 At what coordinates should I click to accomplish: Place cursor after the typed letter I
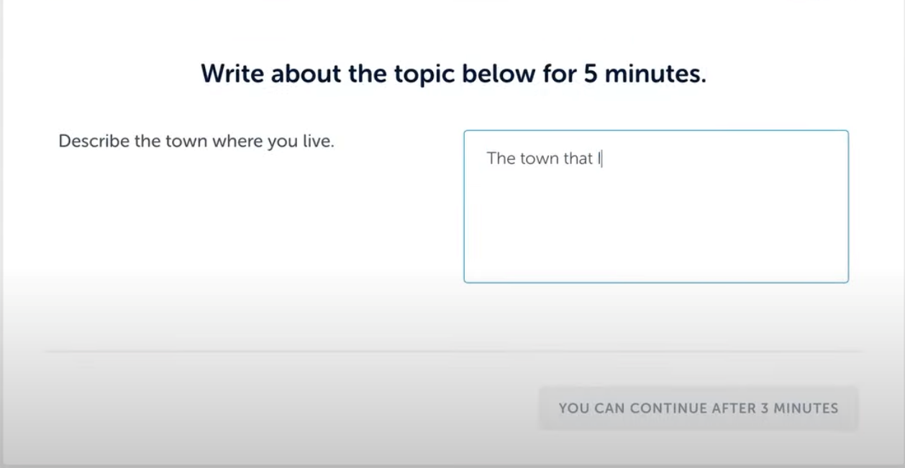click(601, 158)
